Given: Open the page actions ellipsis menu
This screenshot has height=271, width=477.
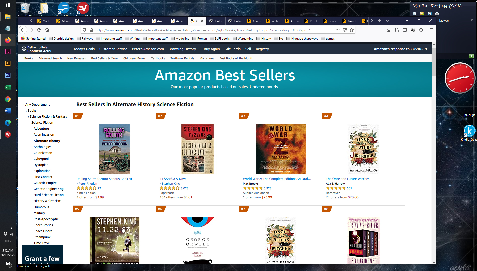Looking at the screenshot, I should [338, 30].
